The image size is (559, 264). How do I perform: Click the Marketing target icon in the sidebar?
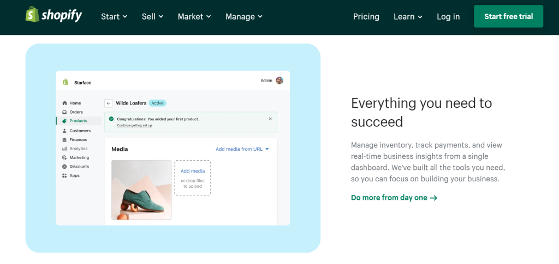(x=64, y=158)
